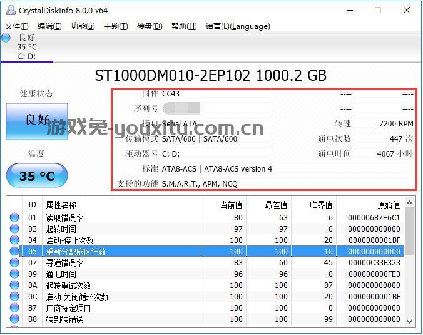Viewport: 423px width, 335px height.
Task: Click the firmware field CC43
Action: tap(217, 94)
